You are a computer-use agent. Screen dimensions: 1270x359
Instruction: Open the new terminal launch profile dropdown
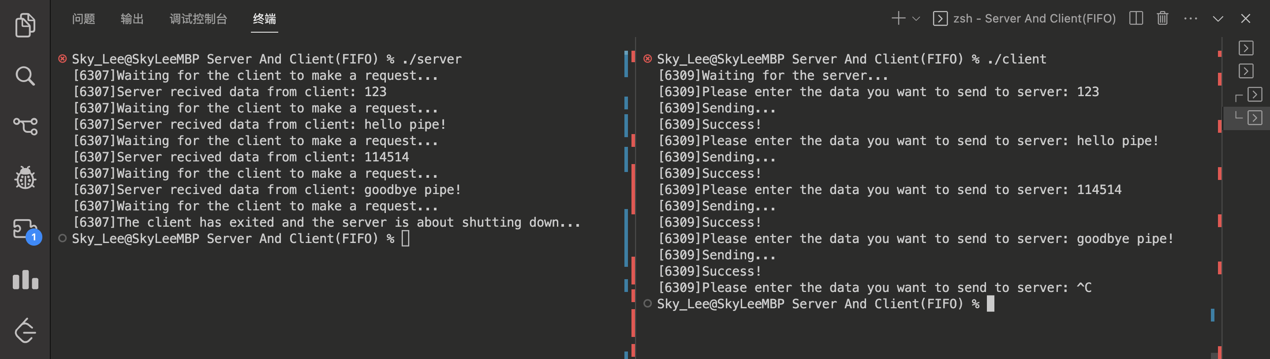[x=916, y=19]
